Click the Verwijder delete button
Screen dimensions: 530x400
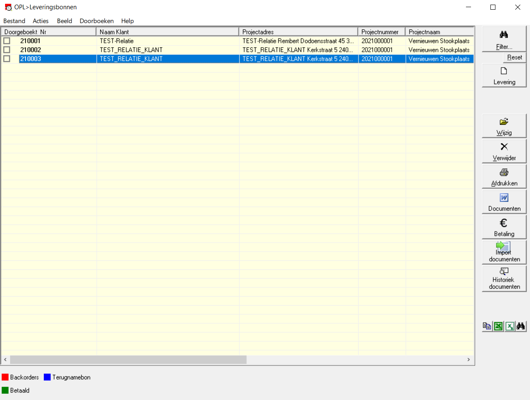[504, 151]
